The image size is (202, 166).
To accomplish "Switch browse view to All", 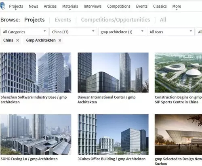I will [x=163, y=20].
